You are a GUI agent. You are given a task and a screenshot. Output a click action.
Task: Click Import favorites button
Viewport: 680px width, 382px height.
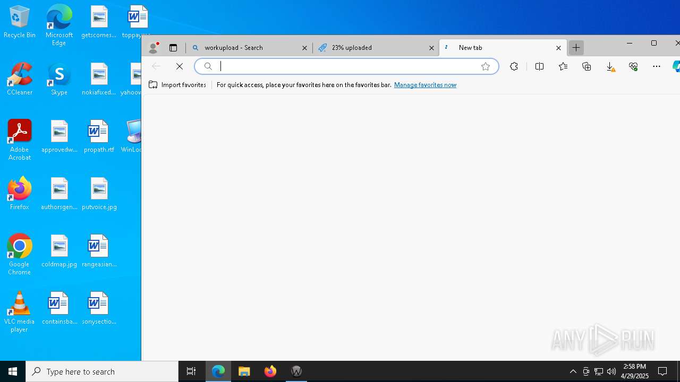(177, 85)
